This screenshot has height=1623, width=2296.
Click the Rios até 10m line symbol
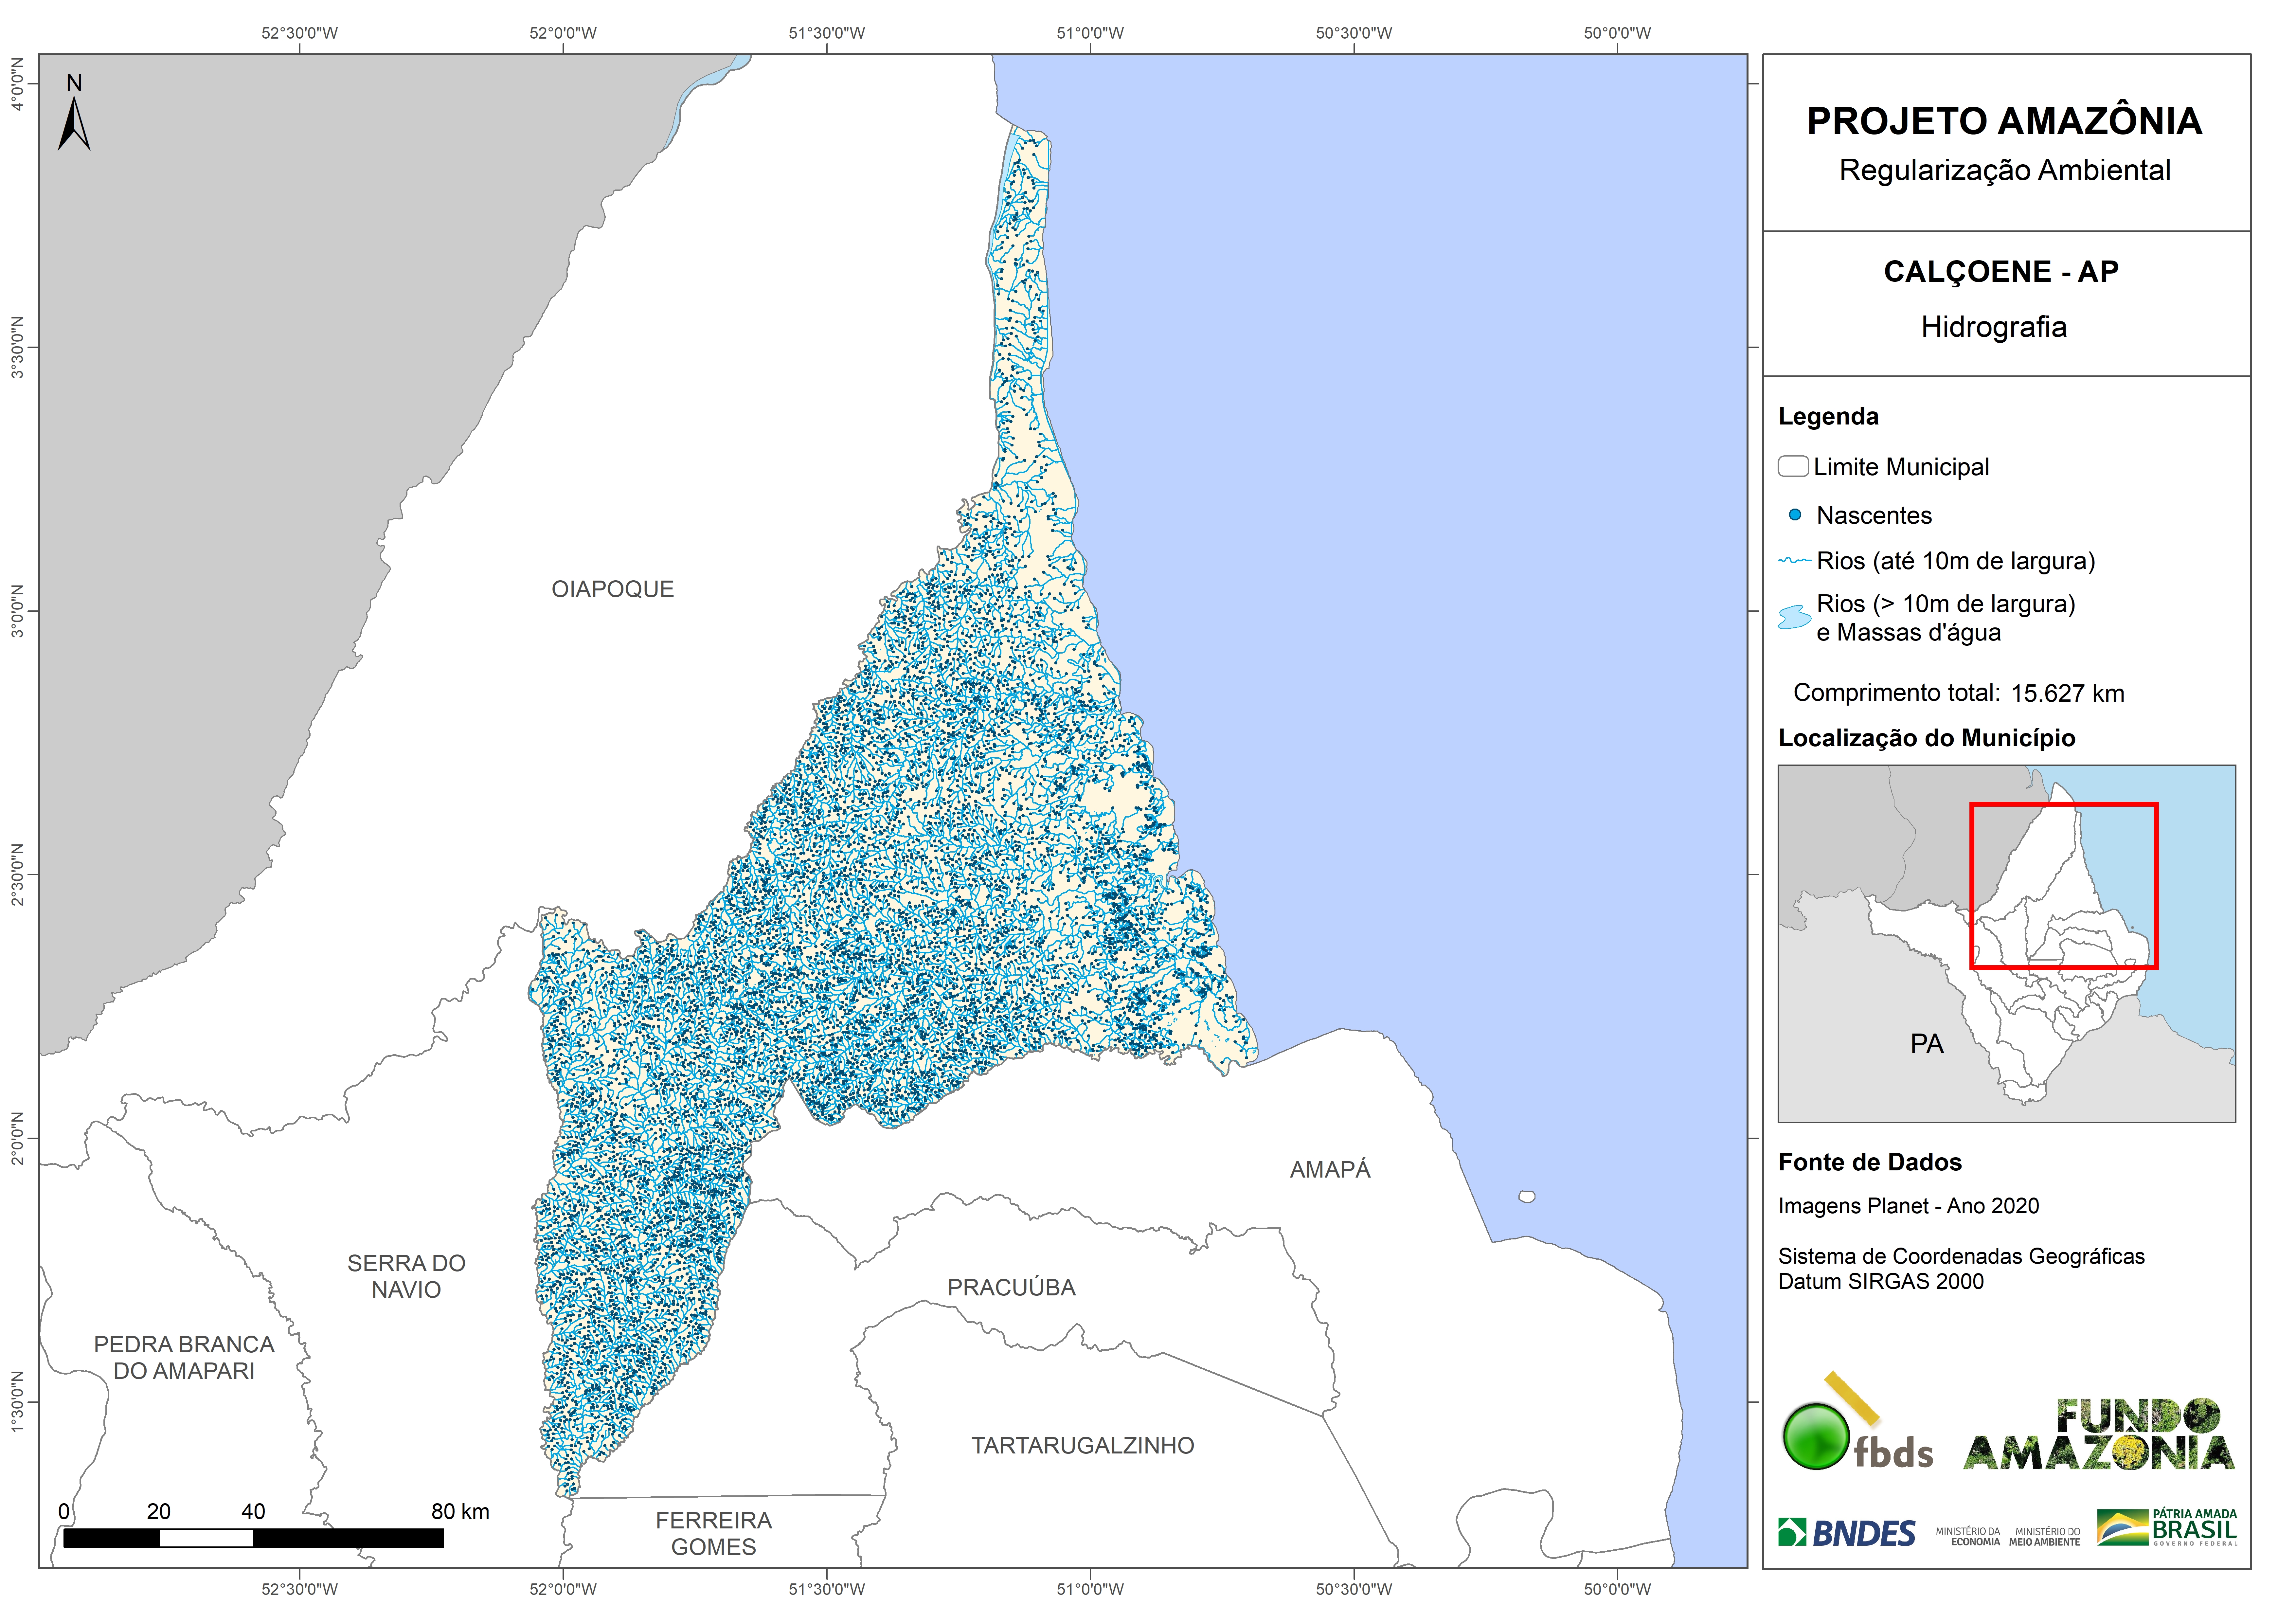click(1795, 561)
